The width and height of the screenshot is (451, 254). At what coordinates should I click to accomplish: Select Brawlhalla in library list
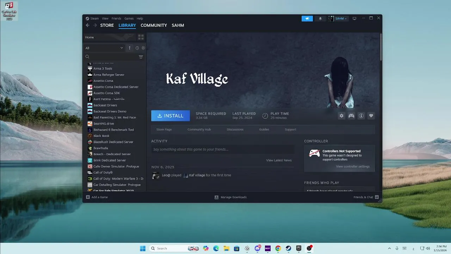[100, 148]
